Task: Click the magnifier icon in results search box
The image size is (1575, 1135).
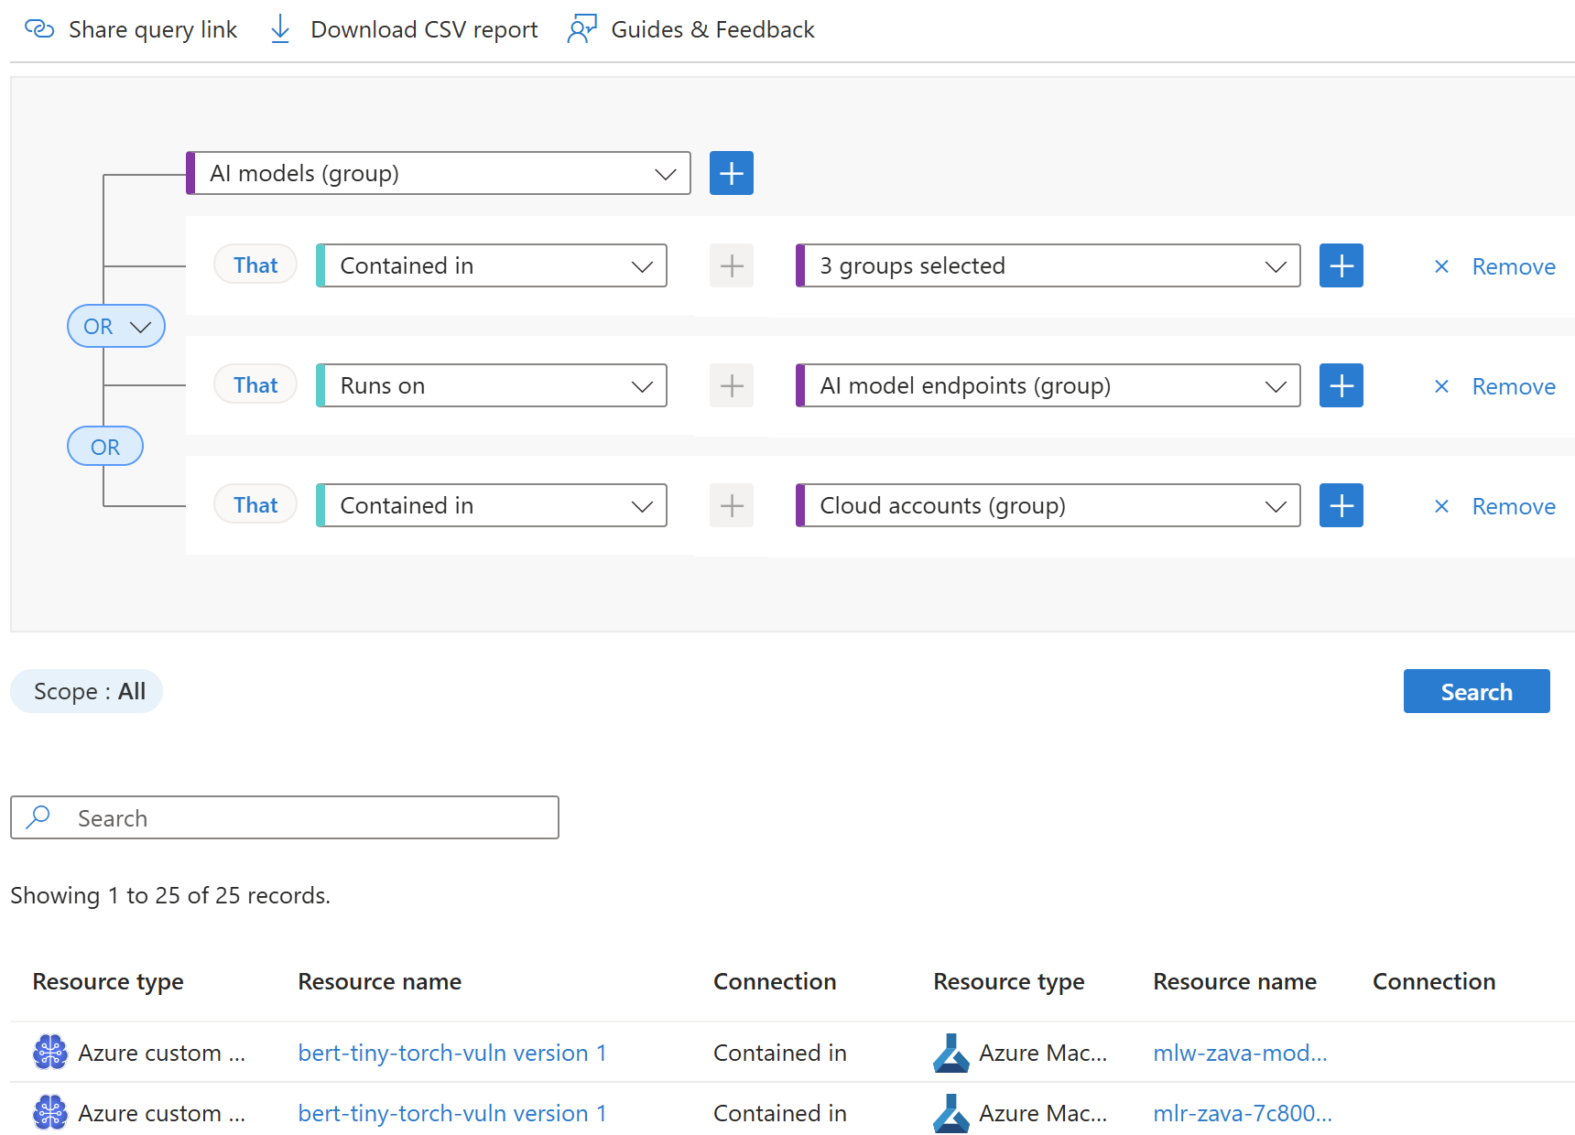Action: (38, 817)
